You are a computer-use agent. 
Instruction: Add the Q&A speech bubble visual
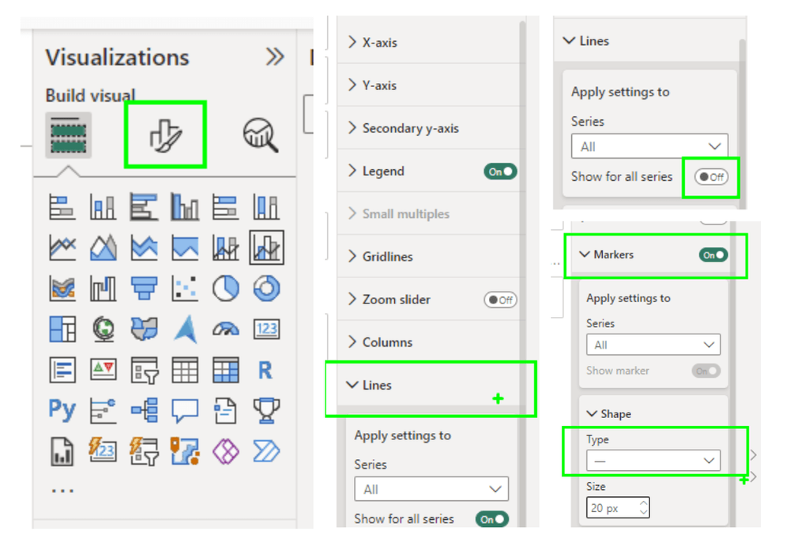[185, 409]
